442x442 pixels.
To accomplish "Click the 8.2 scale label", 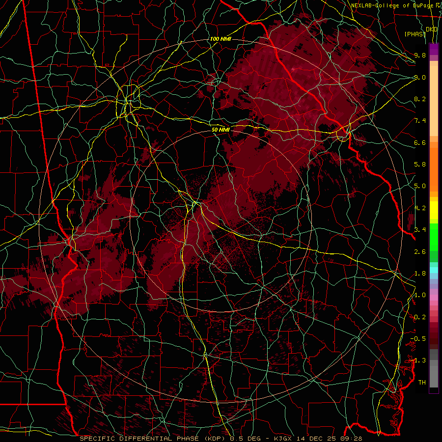I will pyautogui.click(x=420, y=99).
